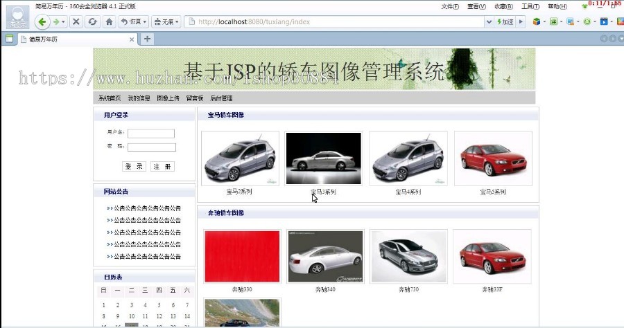The width and height of the screenshot is (624, 328).
Task: Open the forward history dropdown arrow
Action: point(63,22)
